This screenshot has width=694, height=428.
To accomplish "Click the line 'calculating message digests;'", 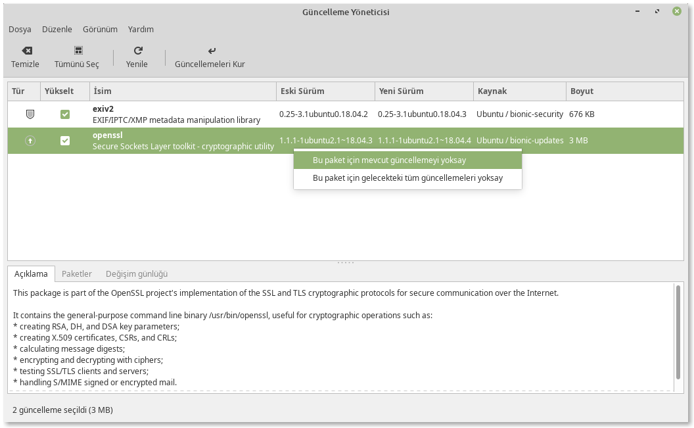I will point(72,348).
